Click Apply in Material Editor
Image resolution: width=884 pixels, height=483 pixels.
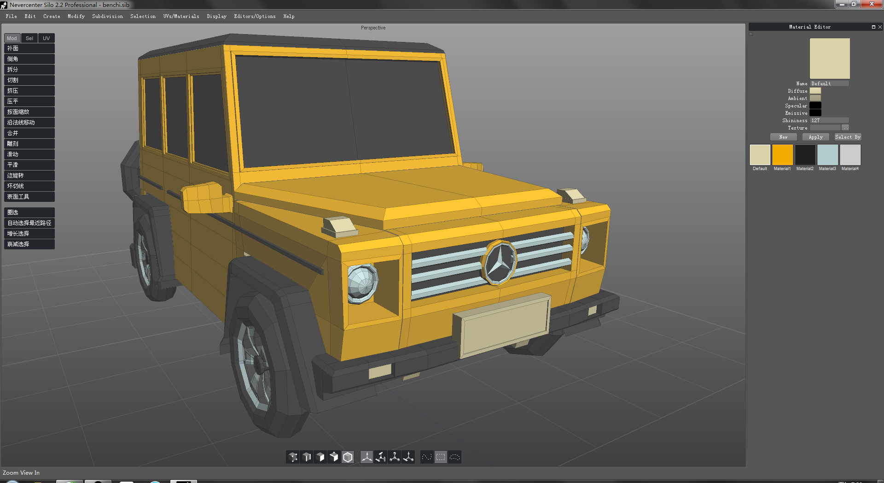pyautogui.click(x=815, y=137)
